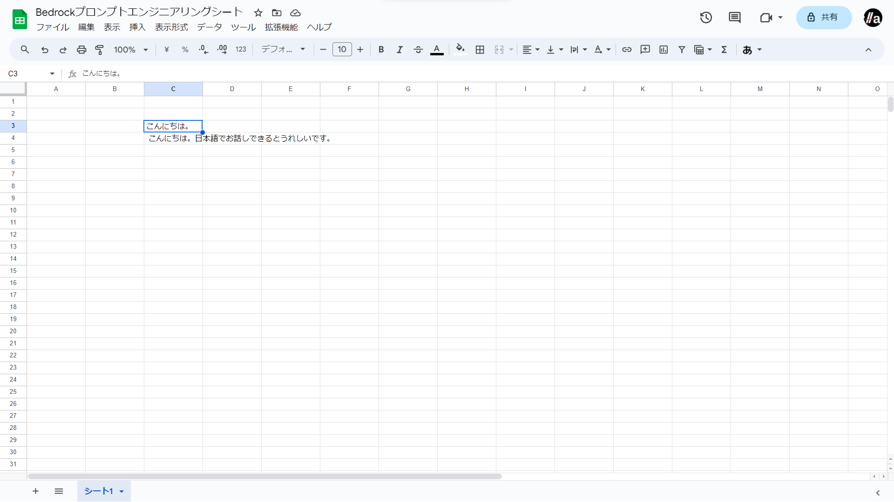Click the 共有 share button
This screenshot has height=502, width=894.
[x=824, y=18]
